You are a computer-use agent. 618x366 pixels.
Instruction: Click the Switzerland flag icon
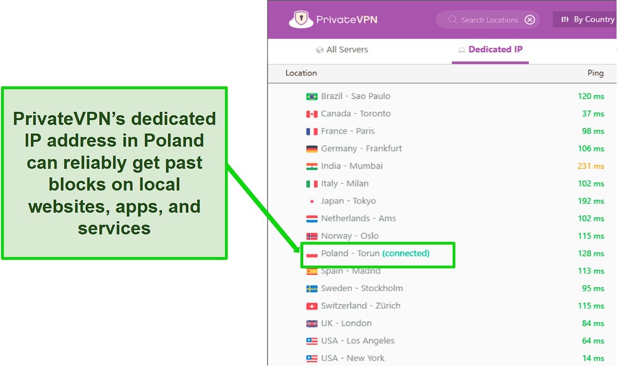pos(312,306)
